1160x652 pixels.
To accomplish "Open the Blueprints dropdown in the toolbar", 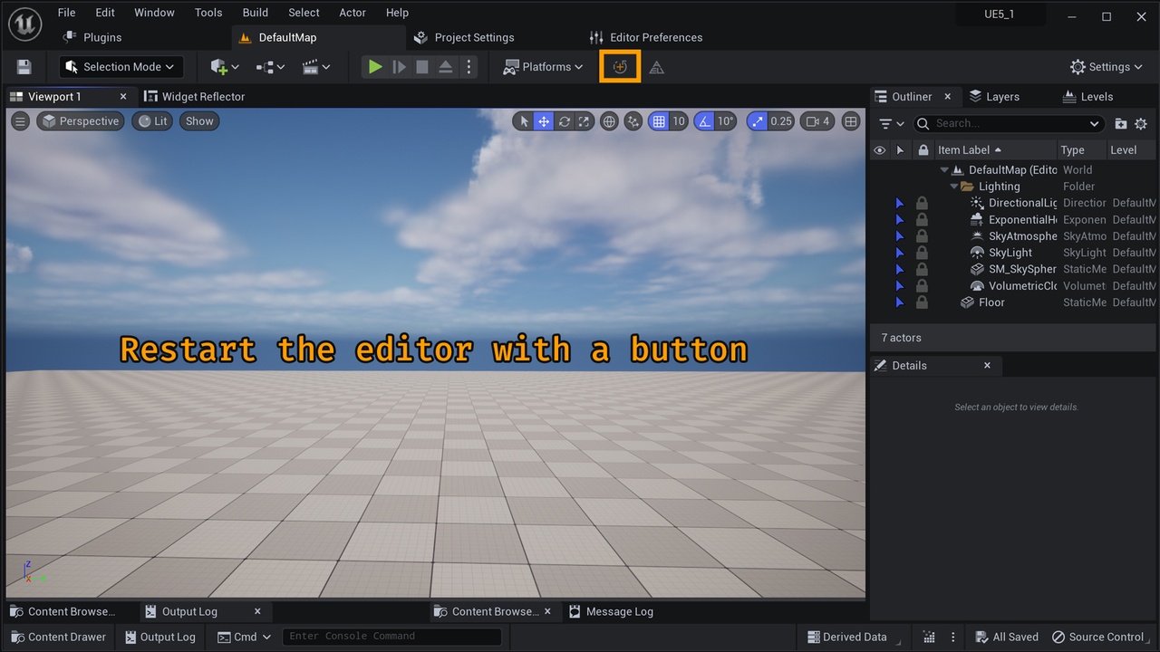I will (x=270, y=67).
